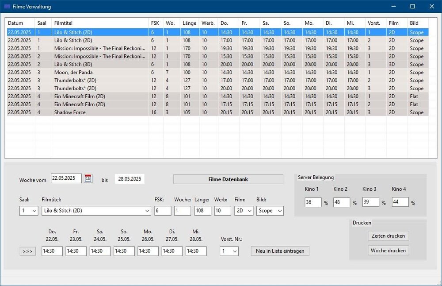
Task: Click Woche drucken button
Action: pos(388,251)
